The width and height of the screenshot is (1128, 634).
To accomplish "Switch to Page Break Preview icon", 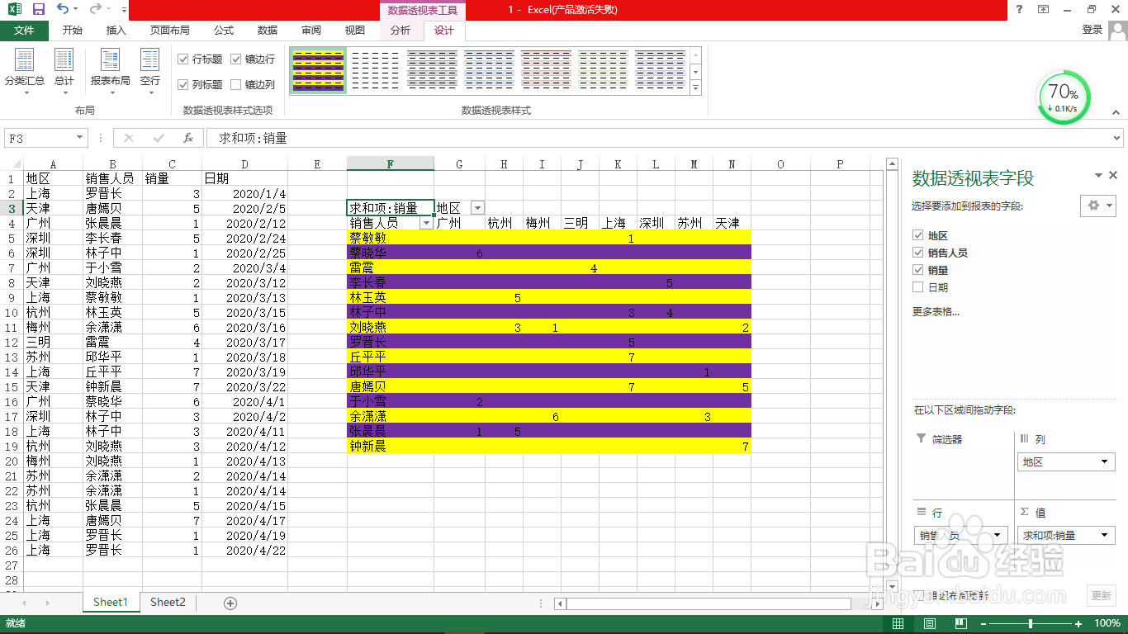I will coord(960,623).
